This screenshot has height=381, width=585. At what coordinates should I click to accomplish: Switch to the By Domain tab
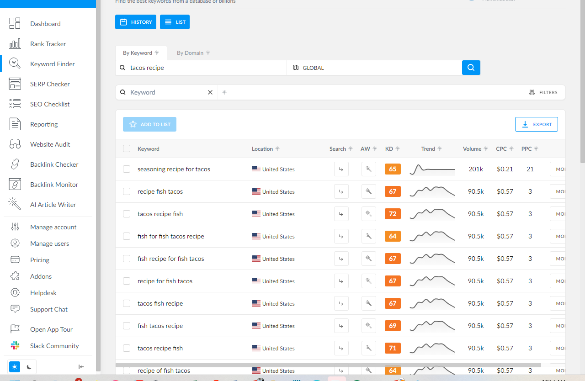(190, 53)
